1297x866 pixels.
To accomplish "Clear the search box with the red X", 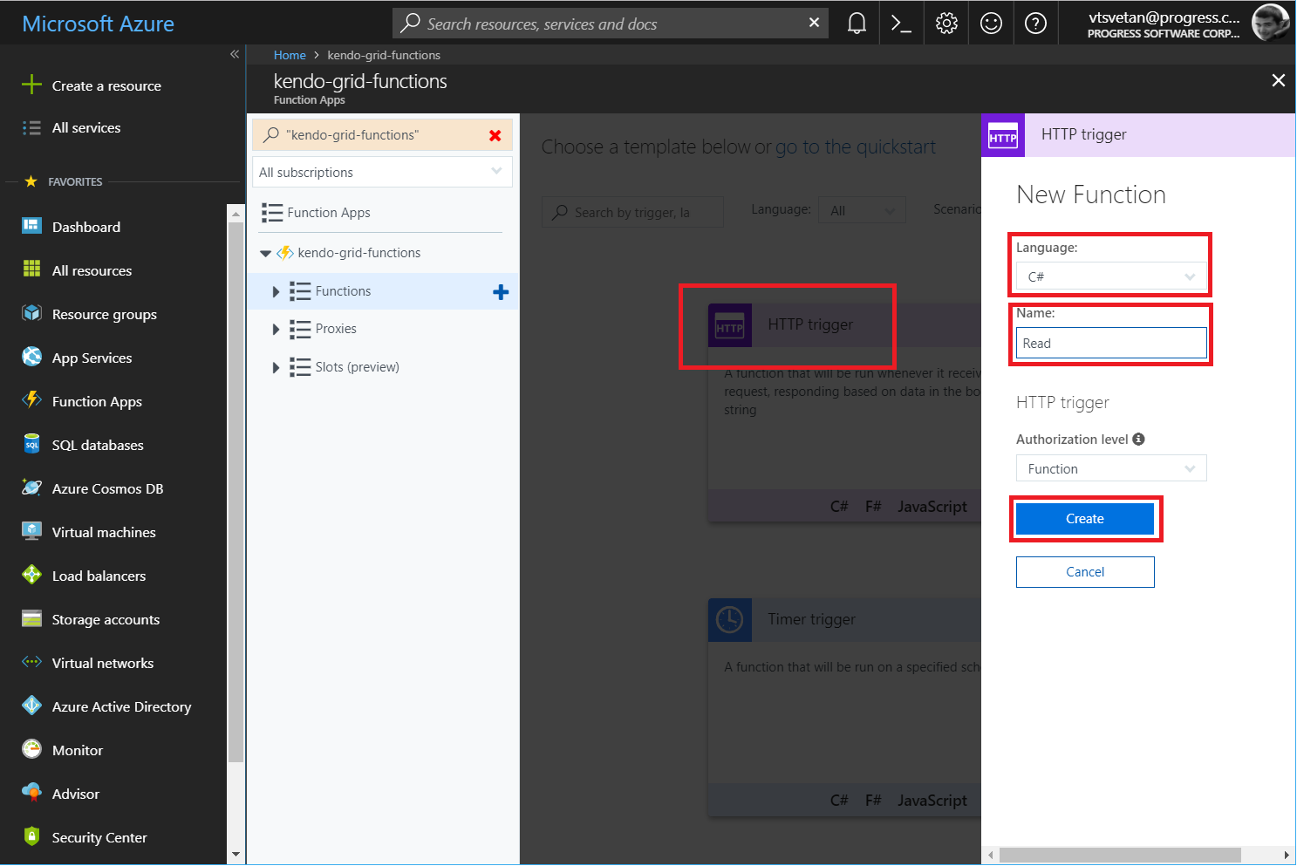I will pos(495,135).
